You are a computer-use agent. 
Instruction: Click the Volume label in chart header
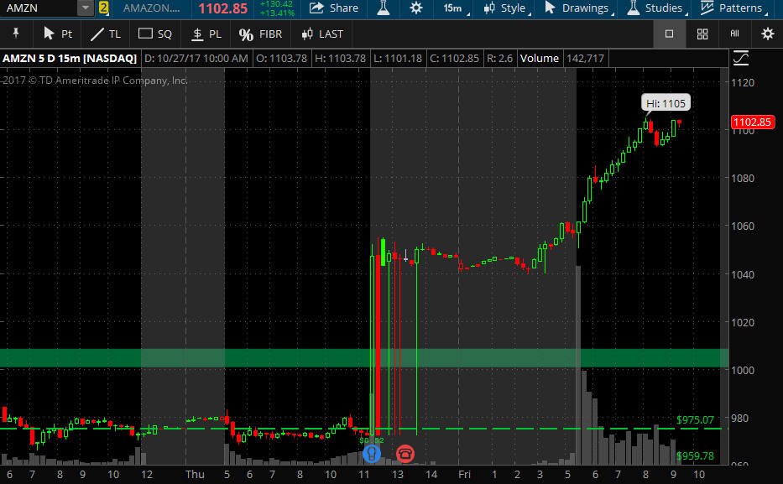click(540, 59)
